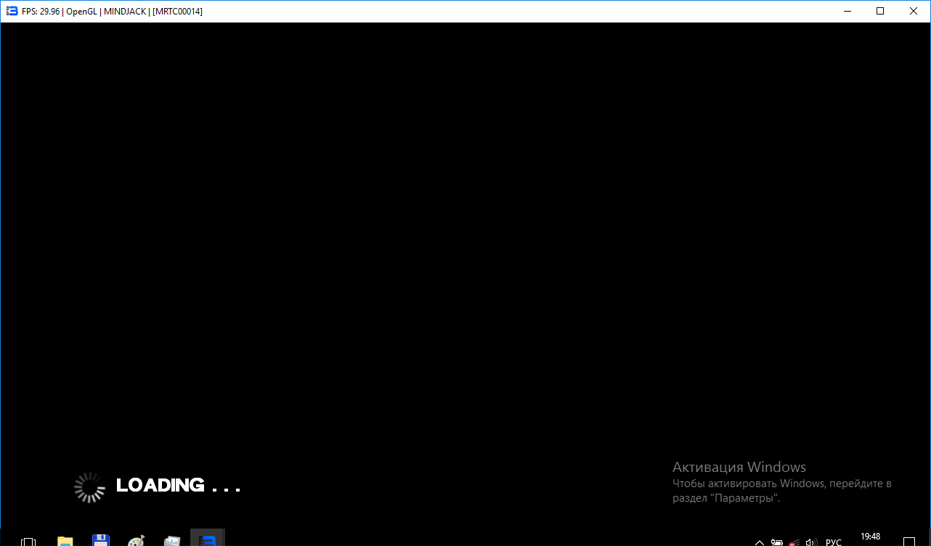931x546 pixels.
Task: Open Task View from the taskbar
Action: [x=28, y=541]
